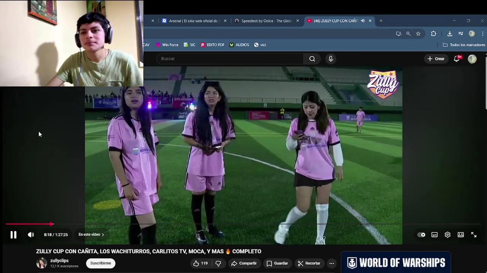Close the Arsenal tab
The width and height of the screenshot is (487, 273).
pos(225,21)
